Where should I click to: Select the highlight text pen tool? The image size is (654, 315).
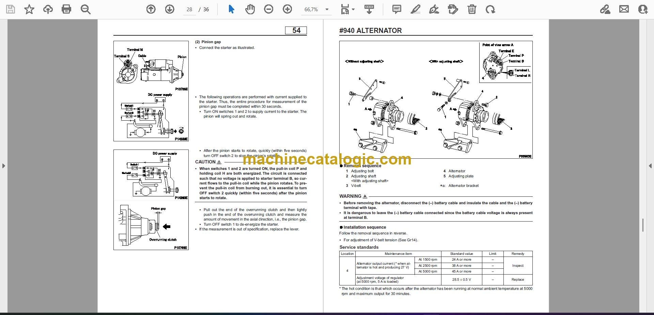pos(416,9)
